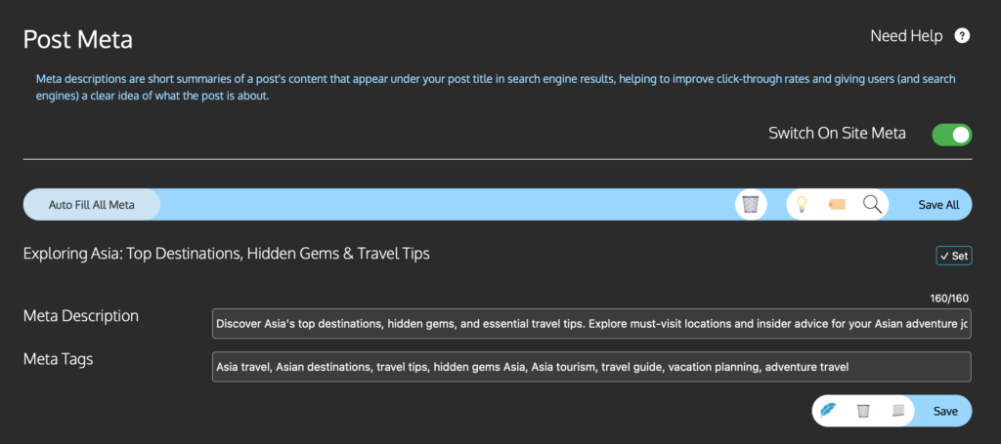The height and width of the screenshot is (444, 1001).
Task: Click into the Meta Tags field
Action: pyautogui.click(x=591, y=367)
